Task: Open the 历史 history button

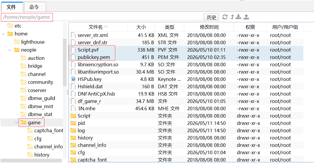Action: 211,17
